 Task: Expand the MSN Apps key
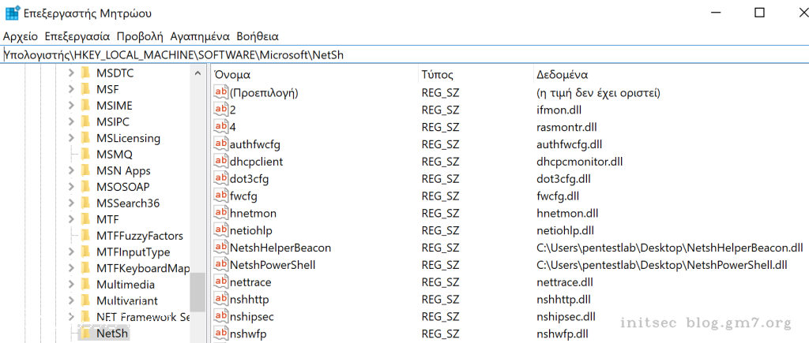[x=71, y=171]
